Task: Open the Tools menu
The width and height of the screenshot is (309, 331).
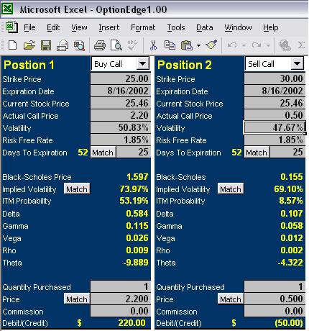Action: point(176,27)
